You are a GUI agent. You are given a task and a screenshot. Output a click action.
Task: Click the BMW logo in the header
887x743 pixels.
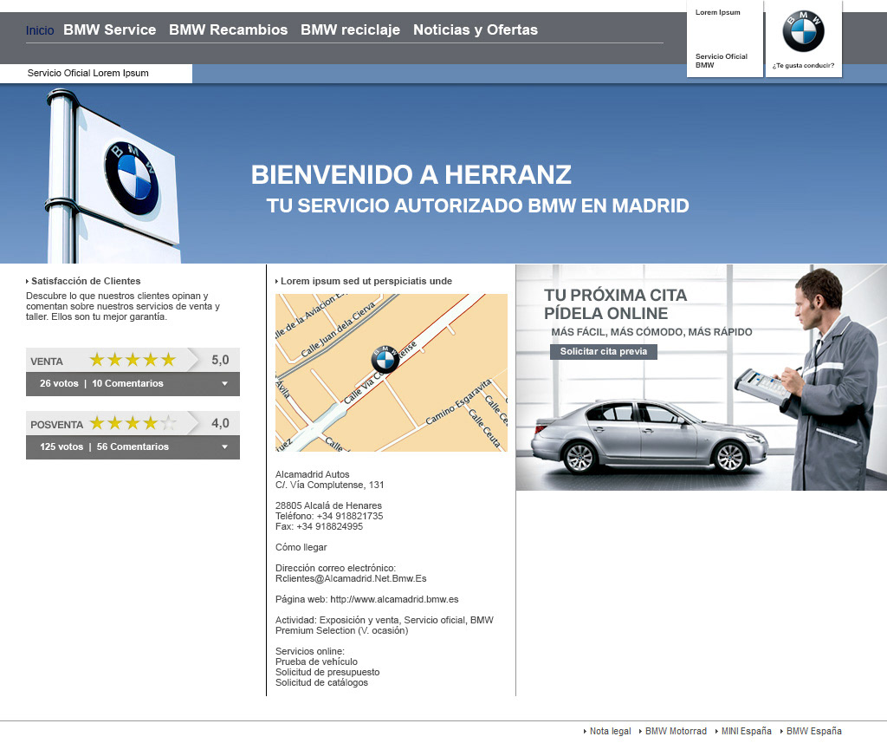pyautogui.click(x=803, y=31)
